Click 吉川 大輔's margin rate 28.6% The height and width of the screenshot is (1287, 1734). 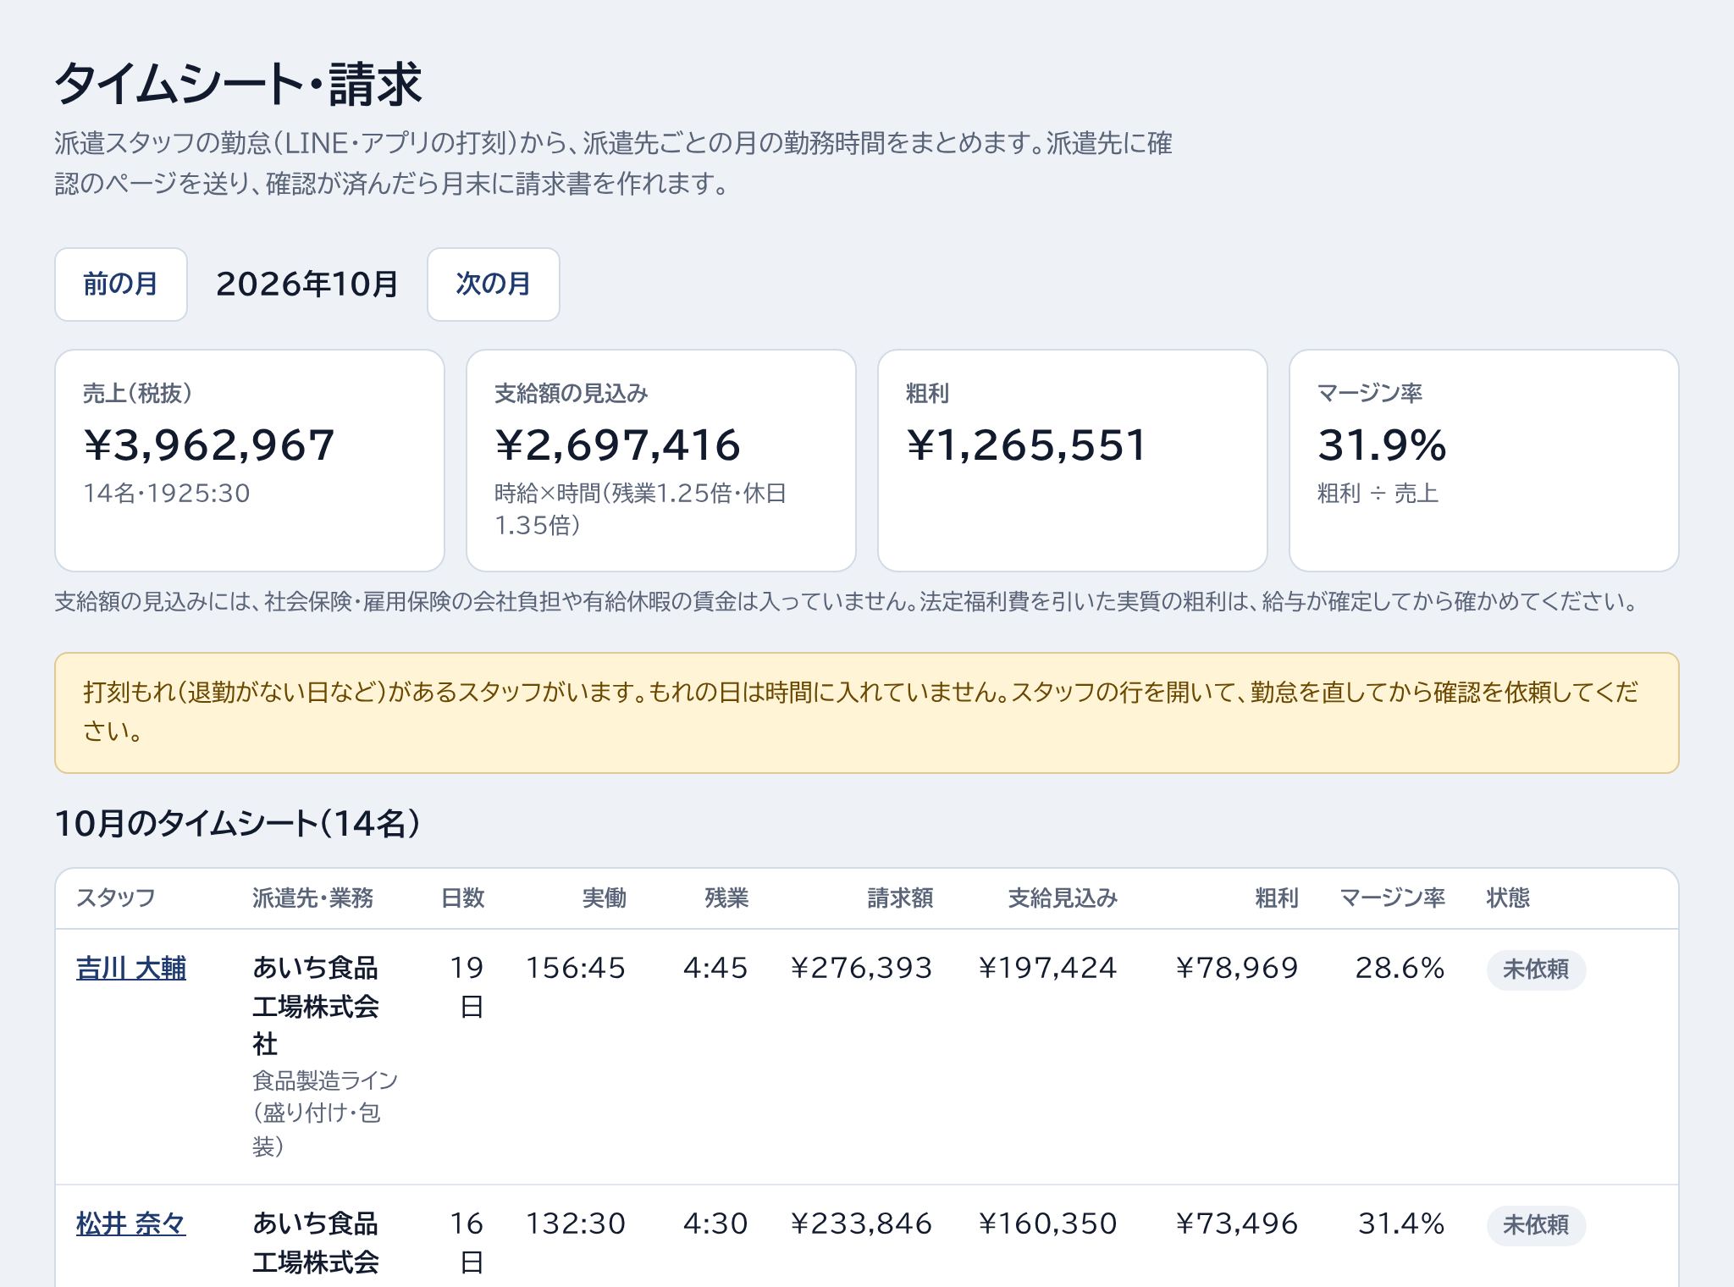click(1400, 969)
